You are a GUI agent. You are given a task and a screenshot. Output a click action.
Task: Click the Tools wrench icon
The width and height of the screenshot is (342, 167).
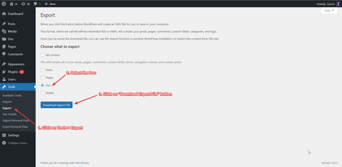point(4,87)
